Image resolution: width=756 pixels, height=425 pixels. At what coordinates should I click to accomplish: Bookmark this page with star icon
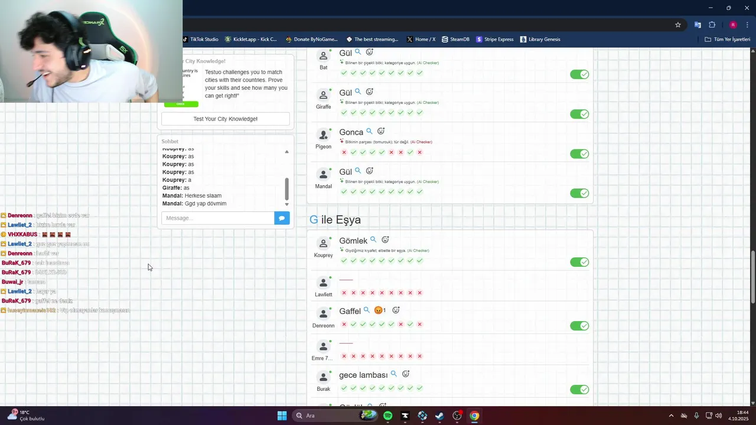(x=678, y=25)
